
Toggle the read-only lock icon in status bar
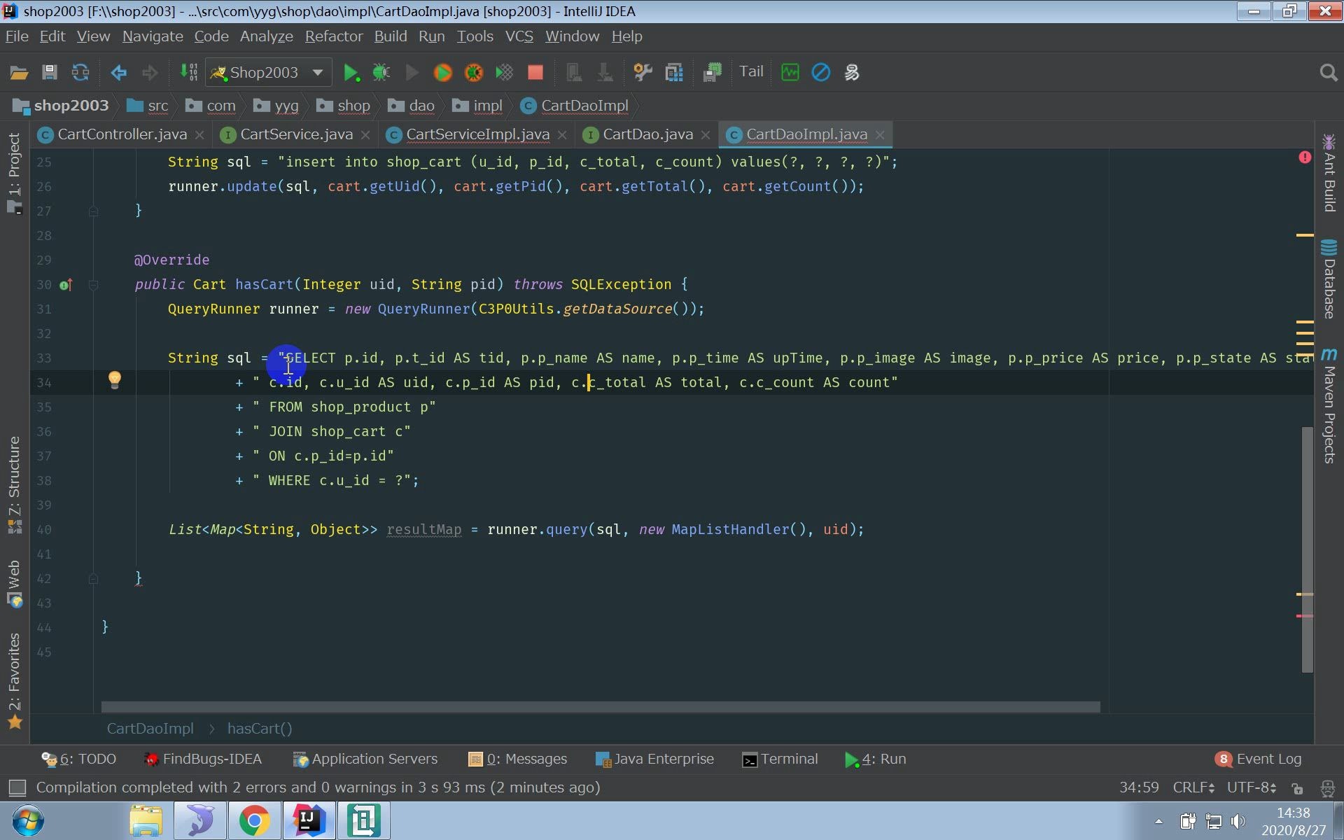coord(1297,788)
